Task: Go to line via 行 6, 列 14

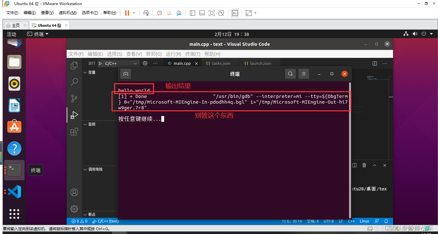Action: [x=292, y=221]
